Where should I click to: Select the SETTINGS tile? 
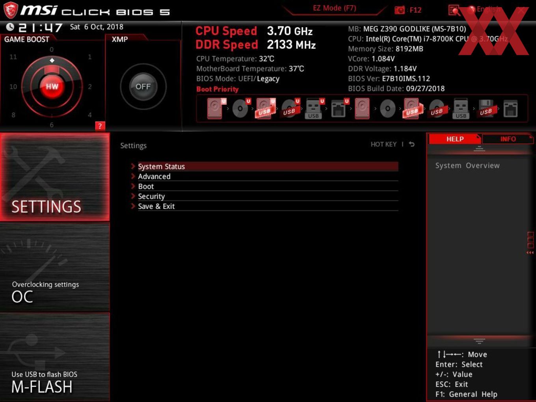(x=55, y=177)
